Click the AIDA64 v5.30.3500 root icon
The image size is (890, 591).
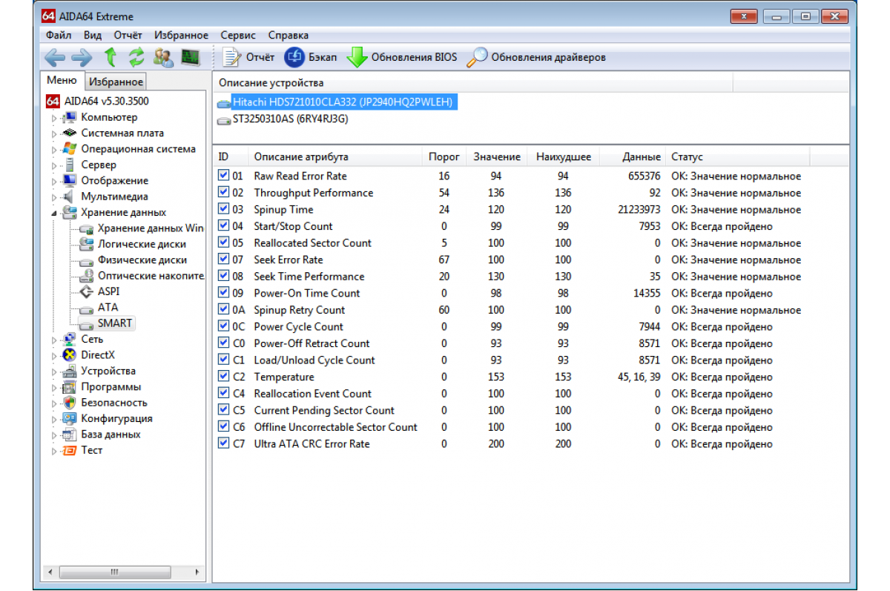tap(53, 101)
